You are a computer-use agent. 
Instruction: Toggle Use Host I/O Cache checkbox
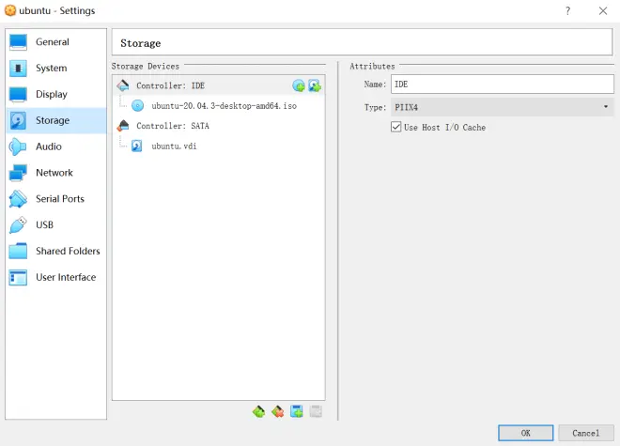395,127
